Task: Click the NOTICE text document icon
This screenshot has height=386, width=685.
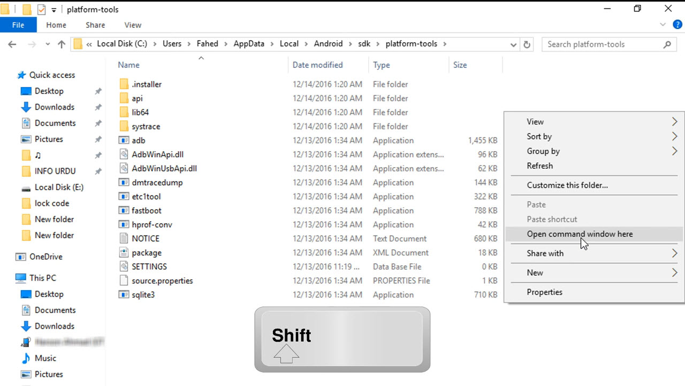Action: (x=124, y=239)
